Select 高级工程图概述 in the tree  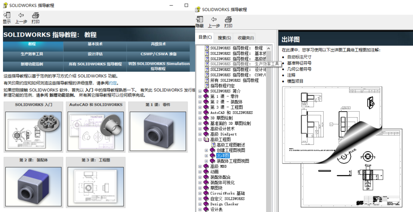[x=231, y=145]
